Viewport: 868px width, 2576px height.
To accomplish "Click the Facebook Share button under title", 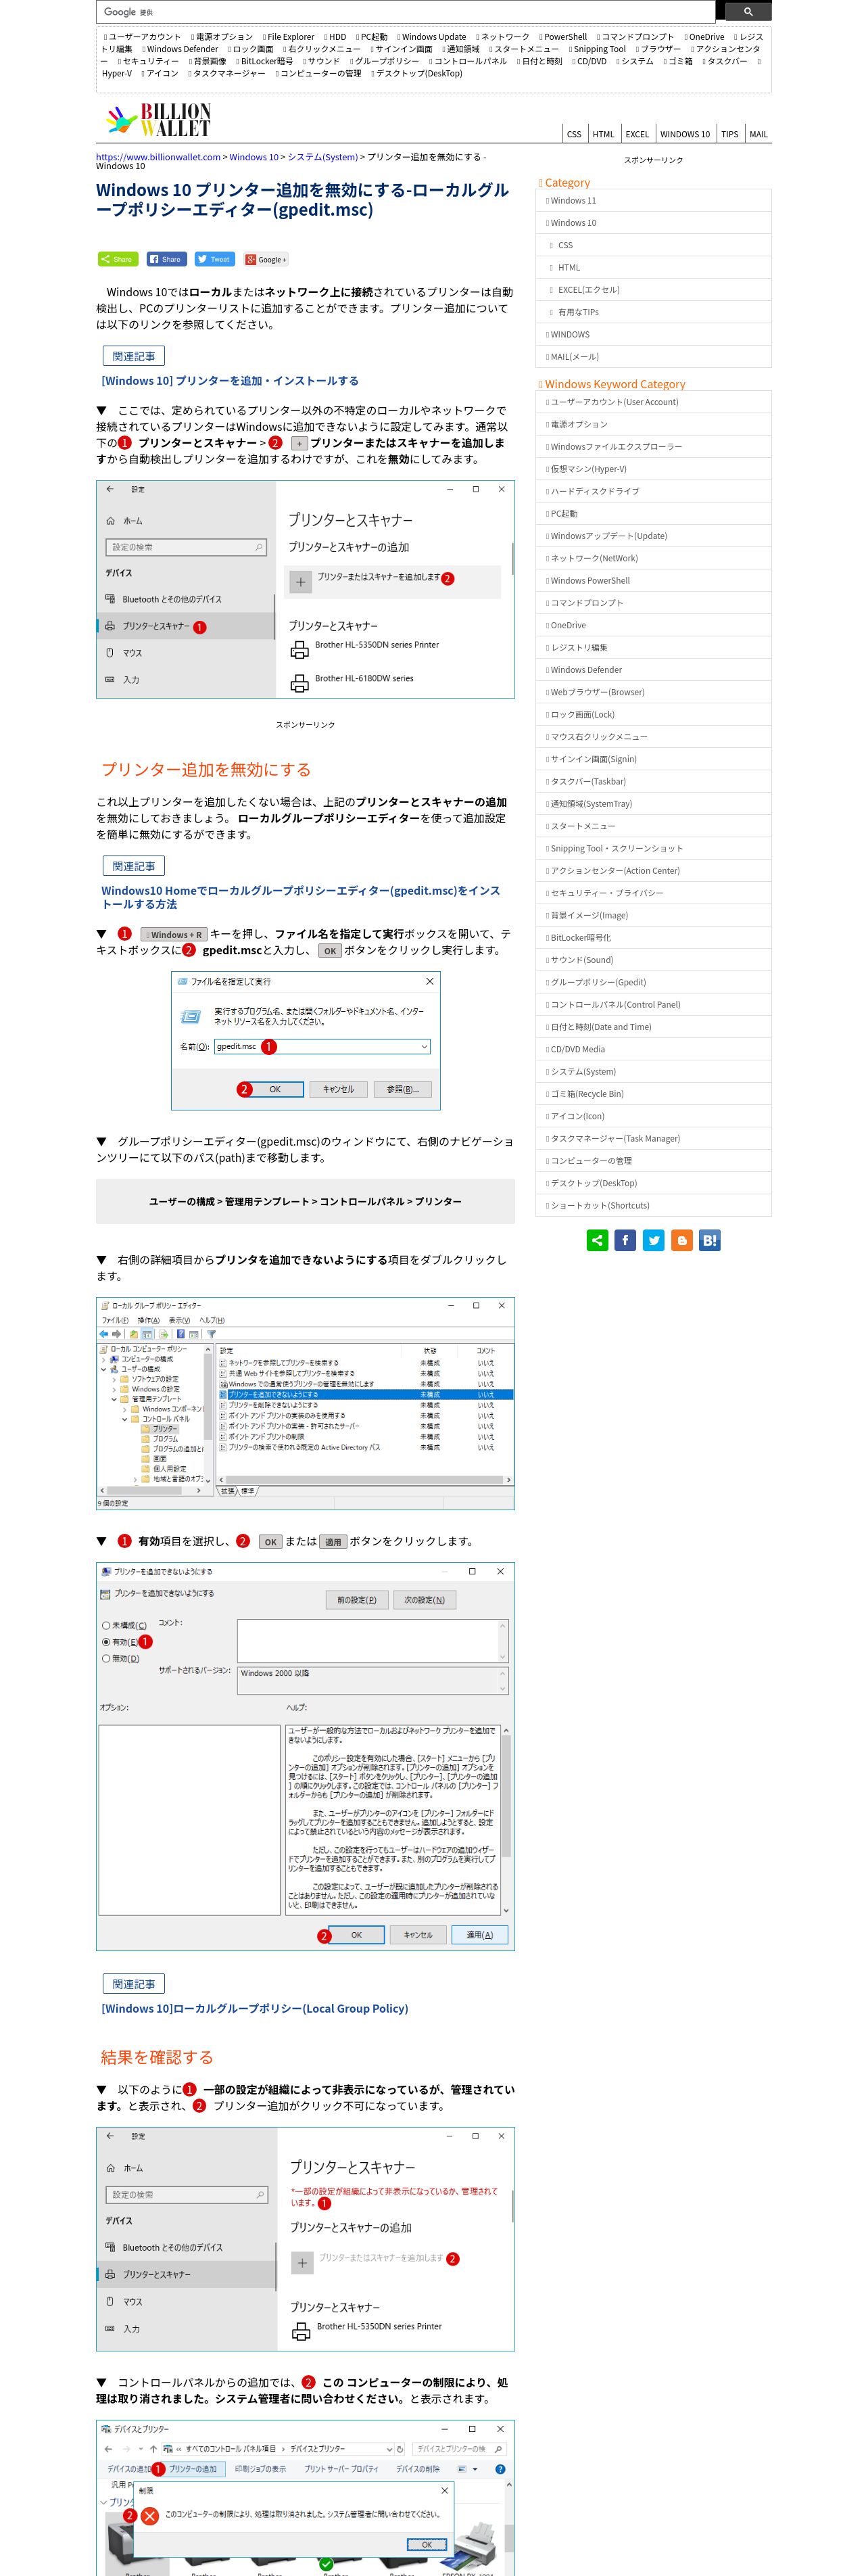I will 166,259.
